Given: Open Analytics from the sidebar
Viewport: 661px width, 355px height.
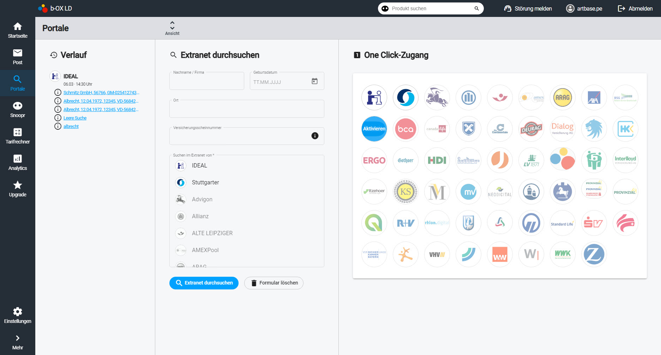Looking at the screenshot, I should click(18, 163).
